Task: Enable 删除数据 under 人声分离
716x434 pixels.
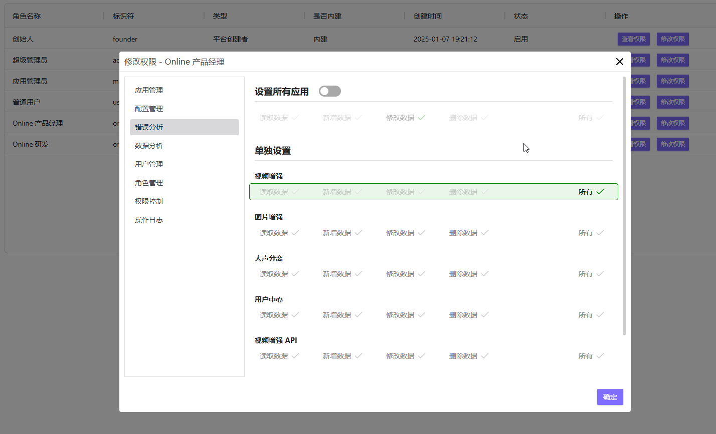Action: [x=468, y=274]
